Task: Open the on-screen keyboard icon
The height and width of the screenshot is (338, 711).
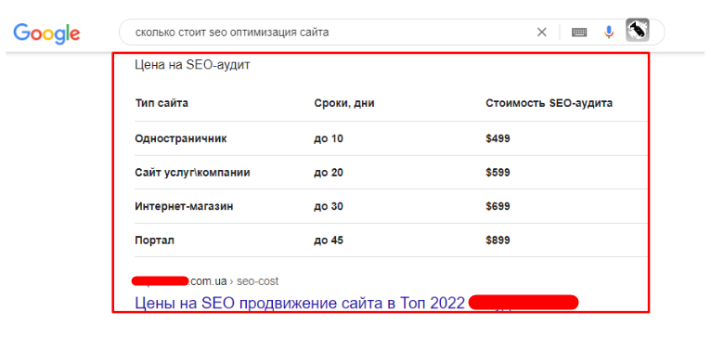Action: coord(579,32)
